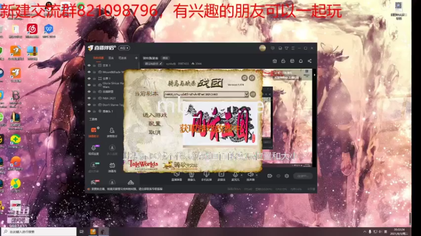
Task: Switch orientation using pill beside 直播伴侣 logo
Action: click(124, 48)
